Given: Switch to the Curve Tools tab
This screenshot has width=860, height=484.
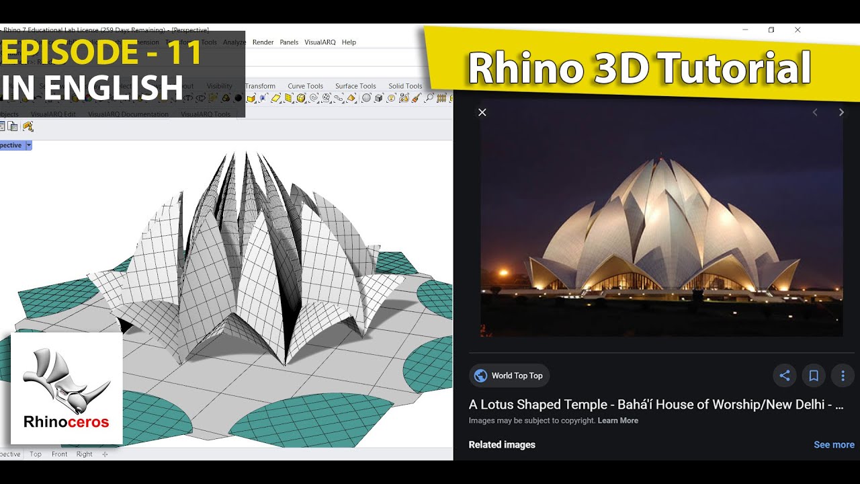Looking at the screenshot, I should pyautogui.click(x=306, y=86).
